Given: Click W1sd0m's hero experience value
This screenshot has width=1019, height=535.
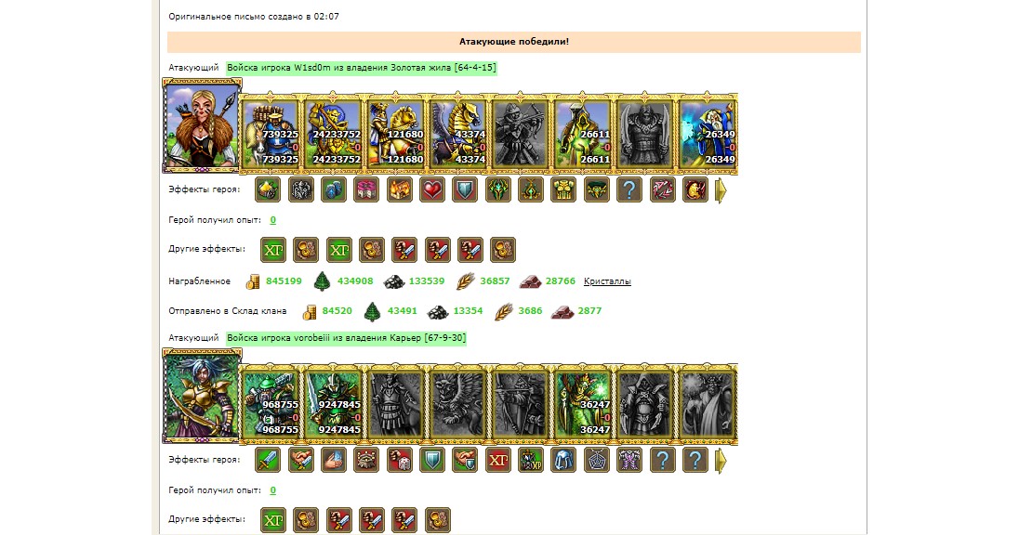Looking at the screenshot, I should 273,220.
